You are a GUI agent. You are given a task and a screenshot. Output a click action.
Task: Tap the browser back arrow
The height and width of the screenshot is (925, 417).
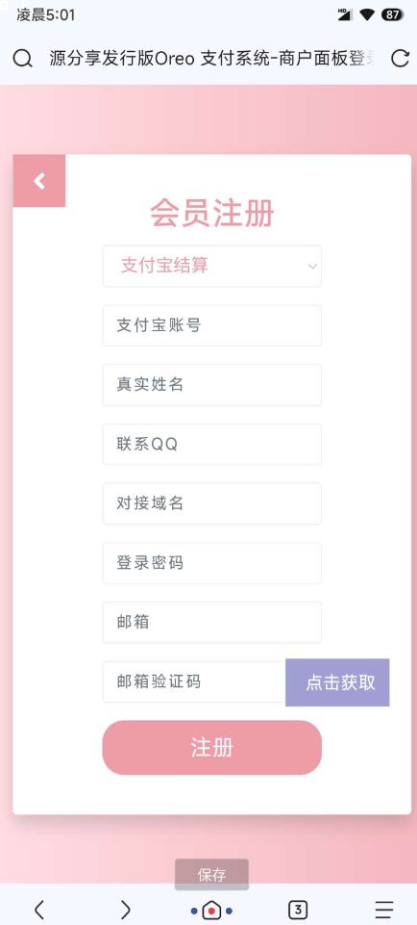coord(38,910)
